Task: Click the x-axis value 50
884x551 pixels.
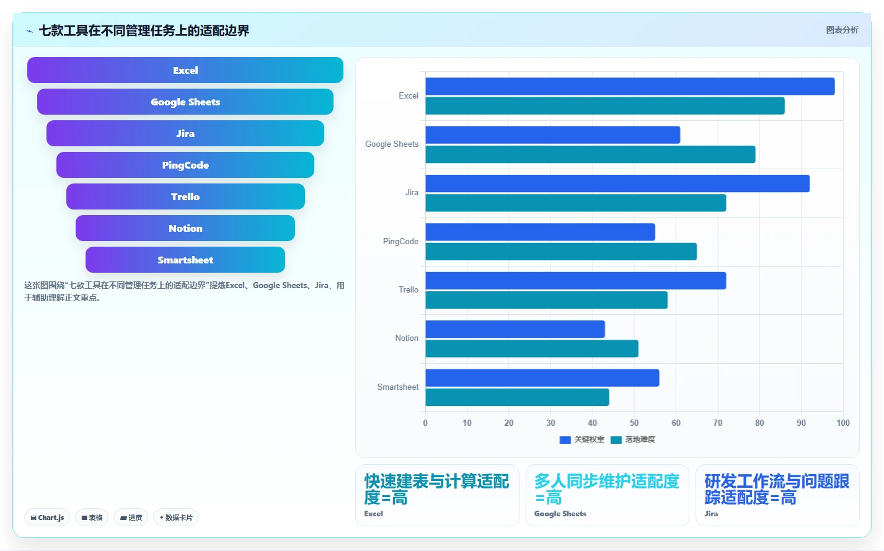Action: [634, 423]
